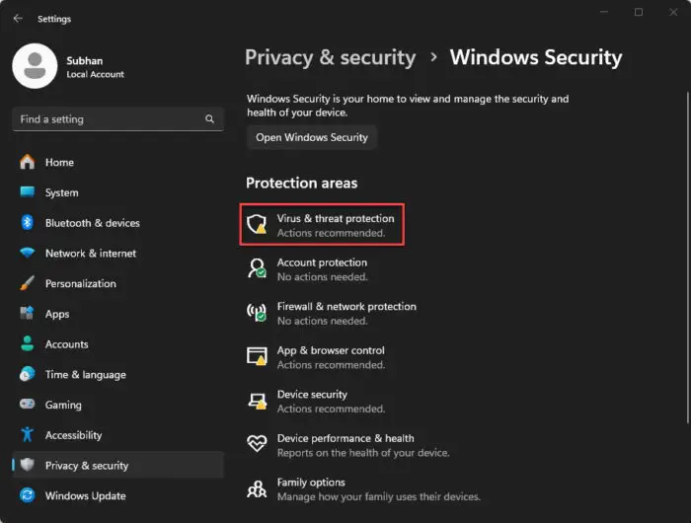Open Accounts settings
Image resolution: width=691 pixels, height=523 pixels.
click(118, 344)
